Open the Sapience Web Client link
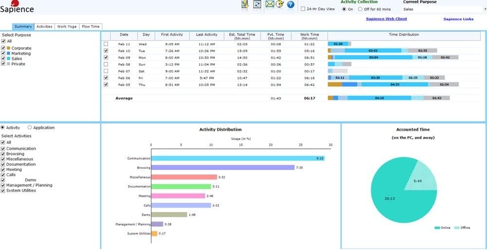This screenshot has width=487, height=250. (x=386, y=18)
